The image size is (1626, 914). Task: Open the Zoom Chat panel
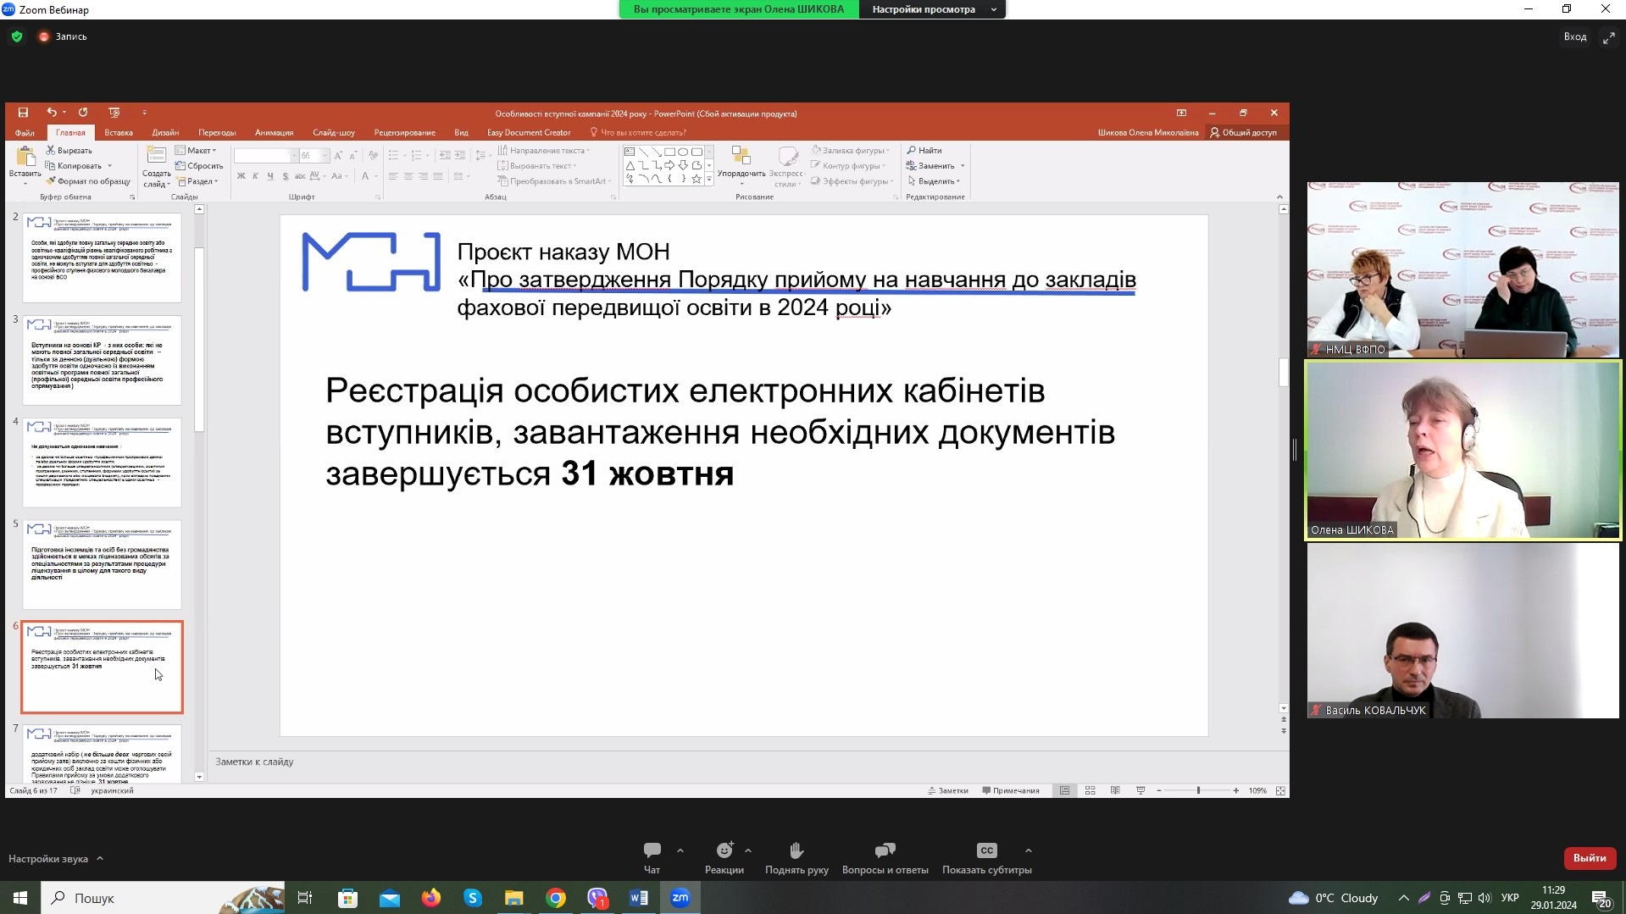pos(652,850)
